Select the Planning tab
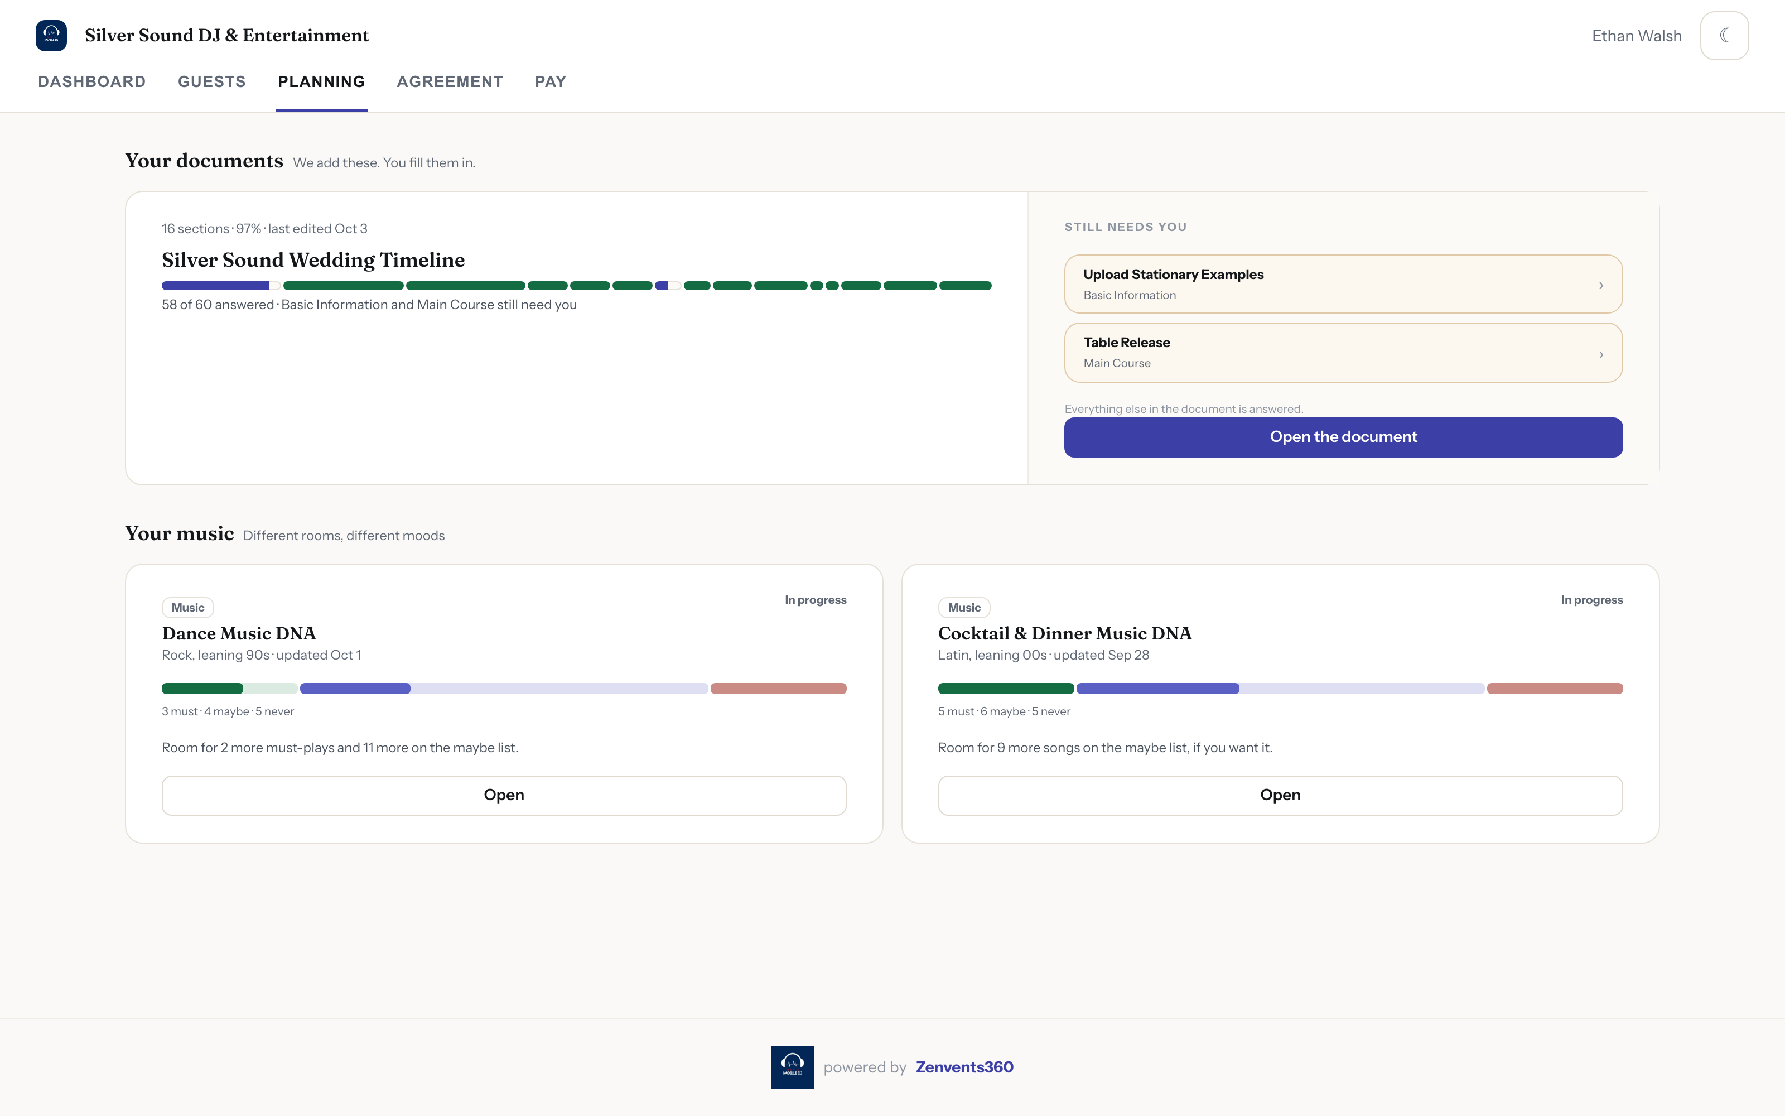Viewport: 1785px width, 1116px height. pos(322,82)
